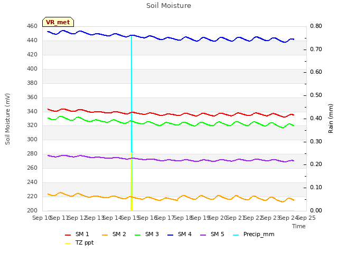Toggle the SM 1 legend entry
Screen dimensions: 338x253
click(77, 234)
